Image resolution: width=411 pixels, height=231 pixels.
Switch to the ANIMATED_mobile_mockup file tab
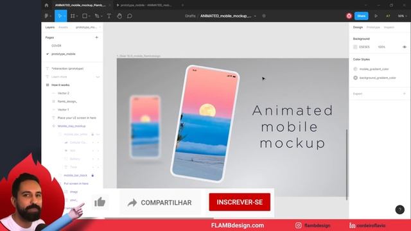click(80, 5)
